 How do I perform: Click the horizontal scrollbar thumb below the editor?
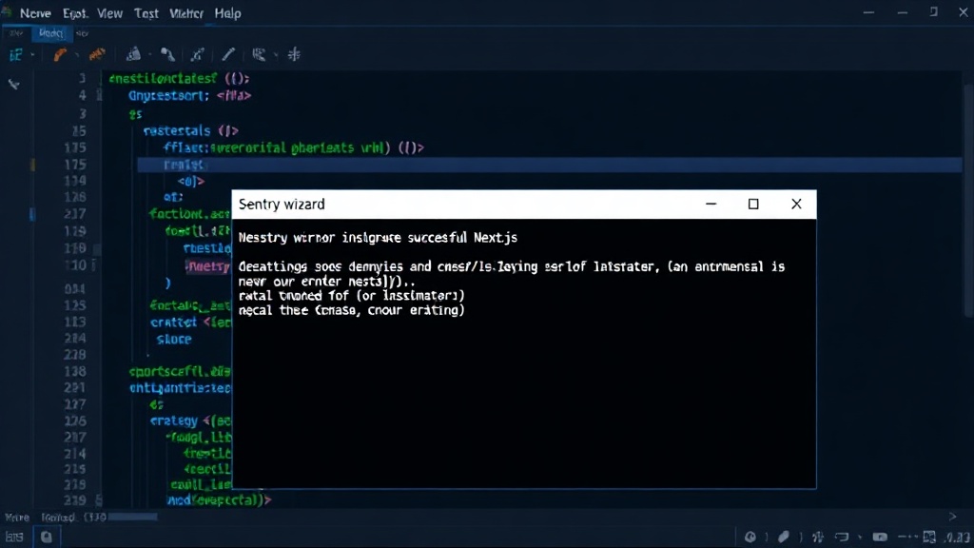pos(132,517)
